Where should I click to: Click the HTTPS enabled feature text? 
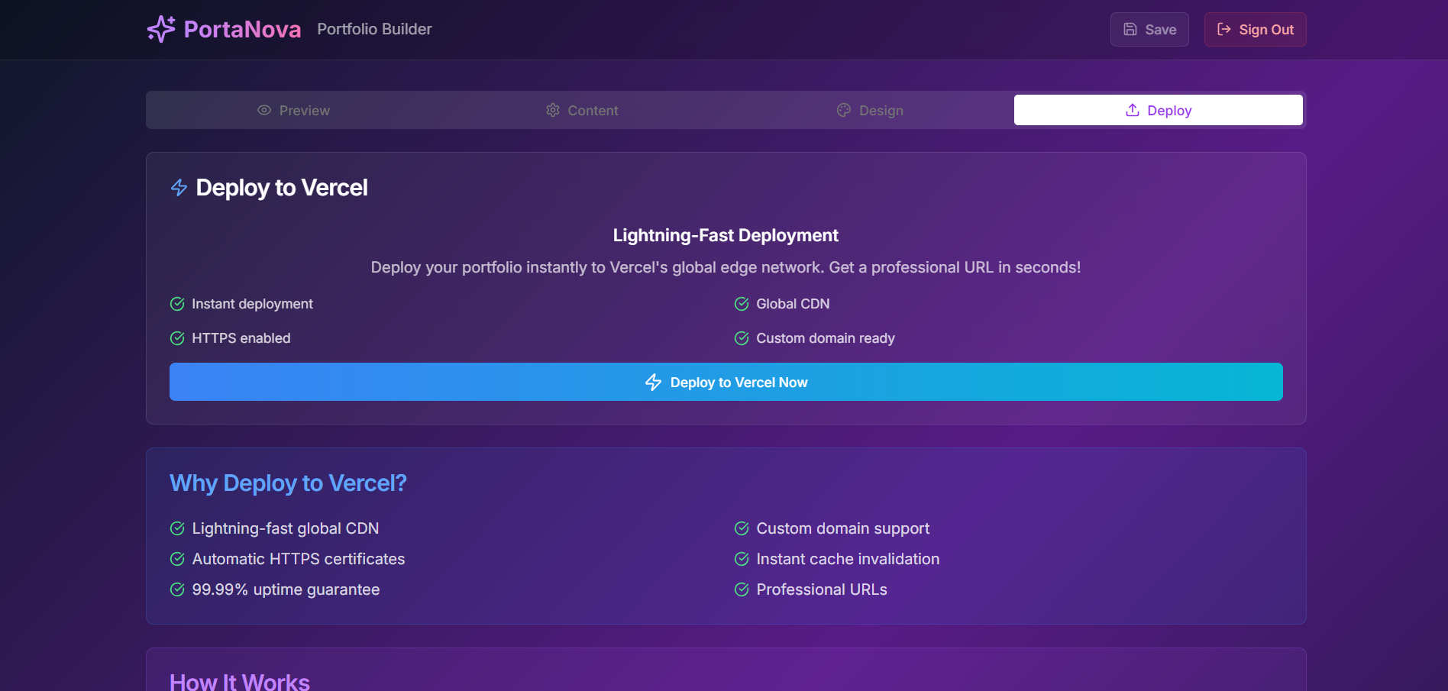[x=241, y=338]
